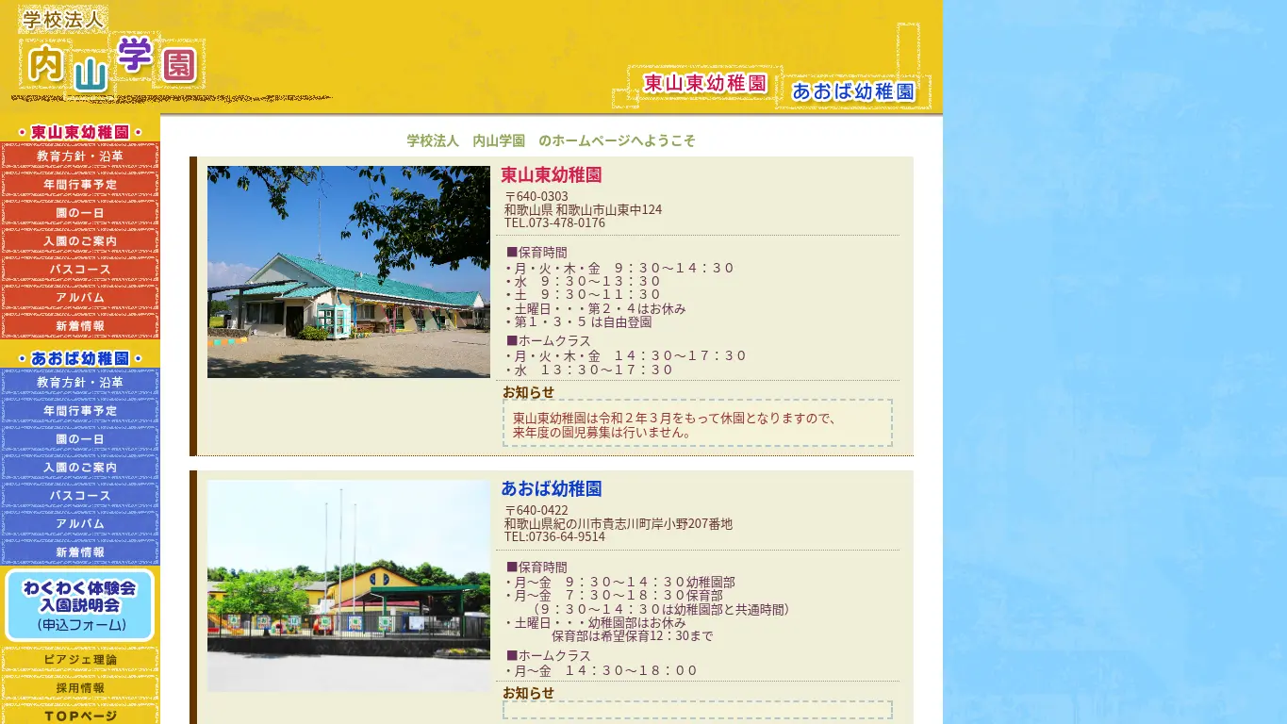The image size is (1287, 724).
Task: Open あおば幼稚園 header banner link
Action: coord(853,90)
